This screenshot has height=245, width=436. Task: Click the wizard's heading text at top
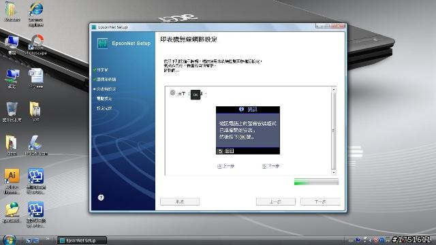tap(189, 39)
